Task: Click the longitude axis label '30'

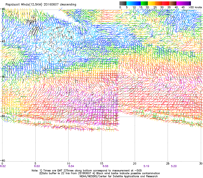Action: pos(201,163)
